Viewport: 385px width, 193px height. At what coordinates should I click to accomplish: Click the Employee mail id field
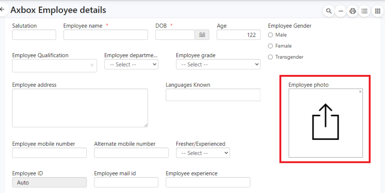[126, 182]
